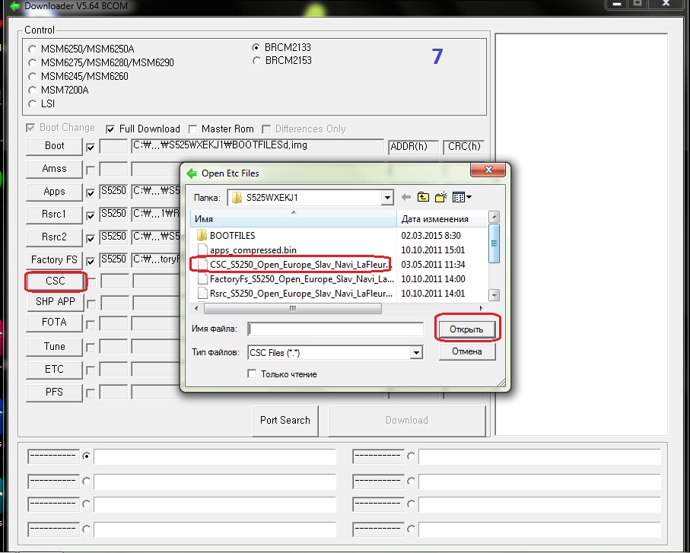
Task: Select the first port radio button at bottom left
Action: pyautogui.click(x=86, y=456)
